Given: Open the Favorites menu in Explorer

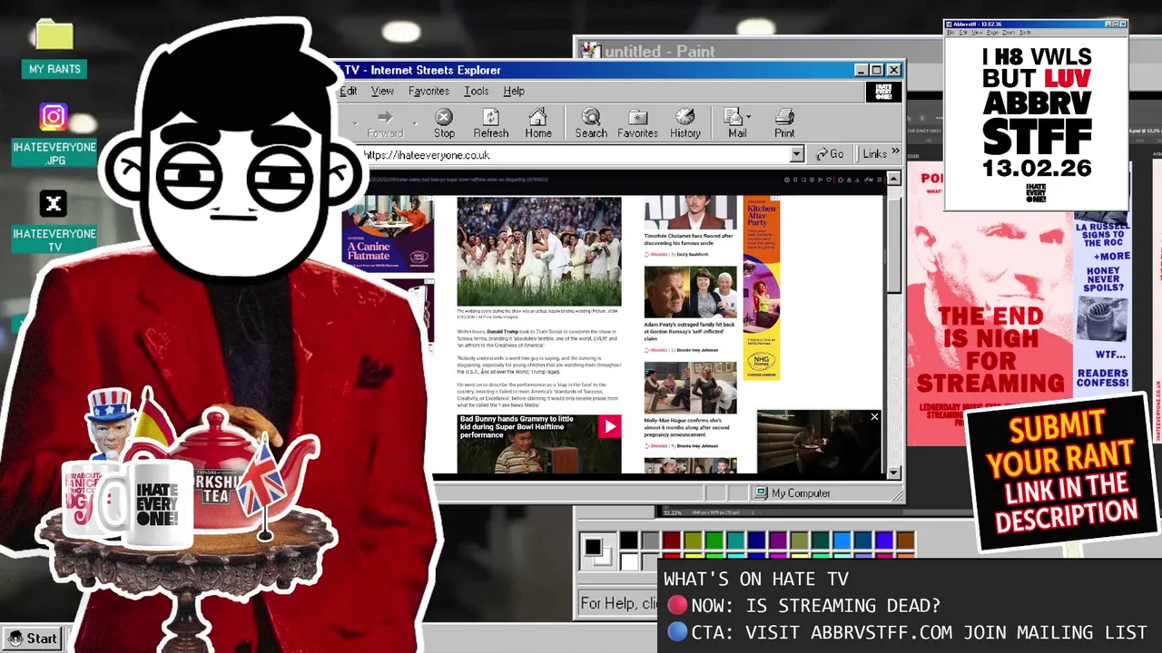Looking at the screenshot, I should [428, 91].
